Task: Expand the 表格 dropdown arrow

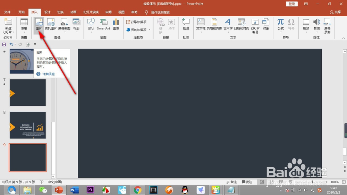Action: click(x=24, y=32)
